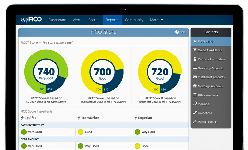Click Experian Payment History green indicator

click(x=137, y=132)
